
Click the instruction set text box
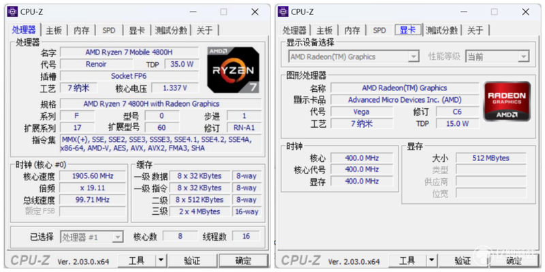point(161,144)
